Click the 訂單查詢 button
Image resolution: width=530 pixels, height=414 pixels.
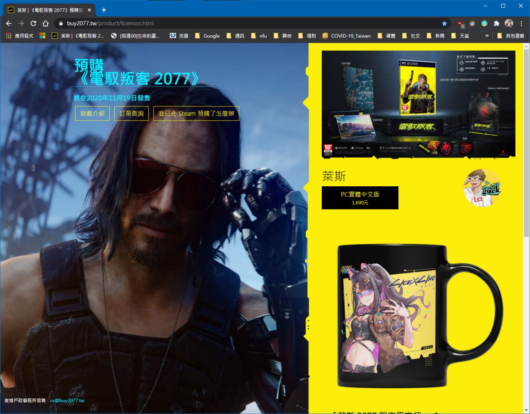[131, 113]
